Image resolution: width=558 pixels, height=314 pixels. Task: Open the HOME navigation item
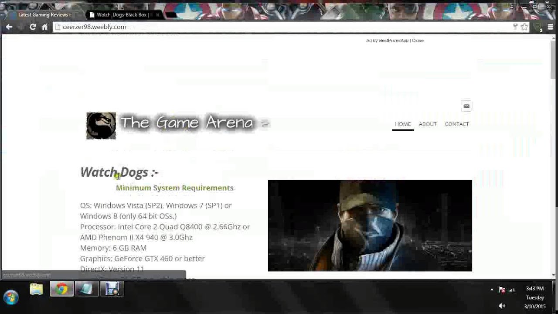[x=403, y=124]
